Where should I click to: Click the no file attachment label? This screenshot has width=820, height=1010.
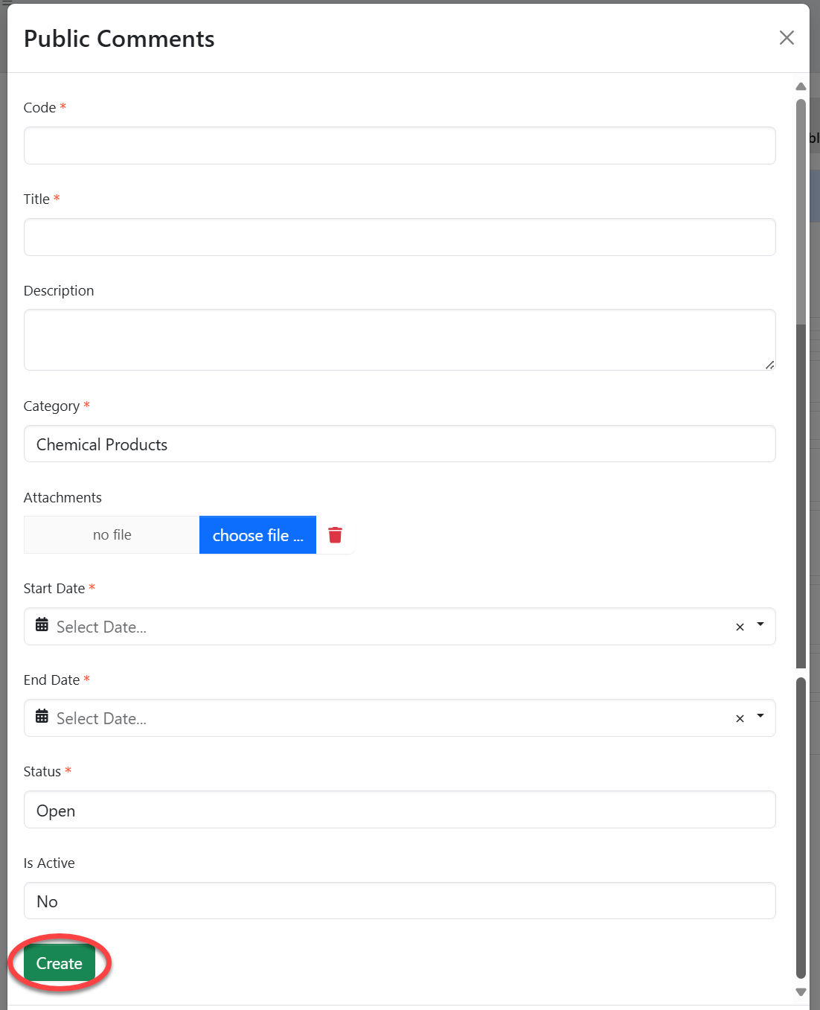112,535
